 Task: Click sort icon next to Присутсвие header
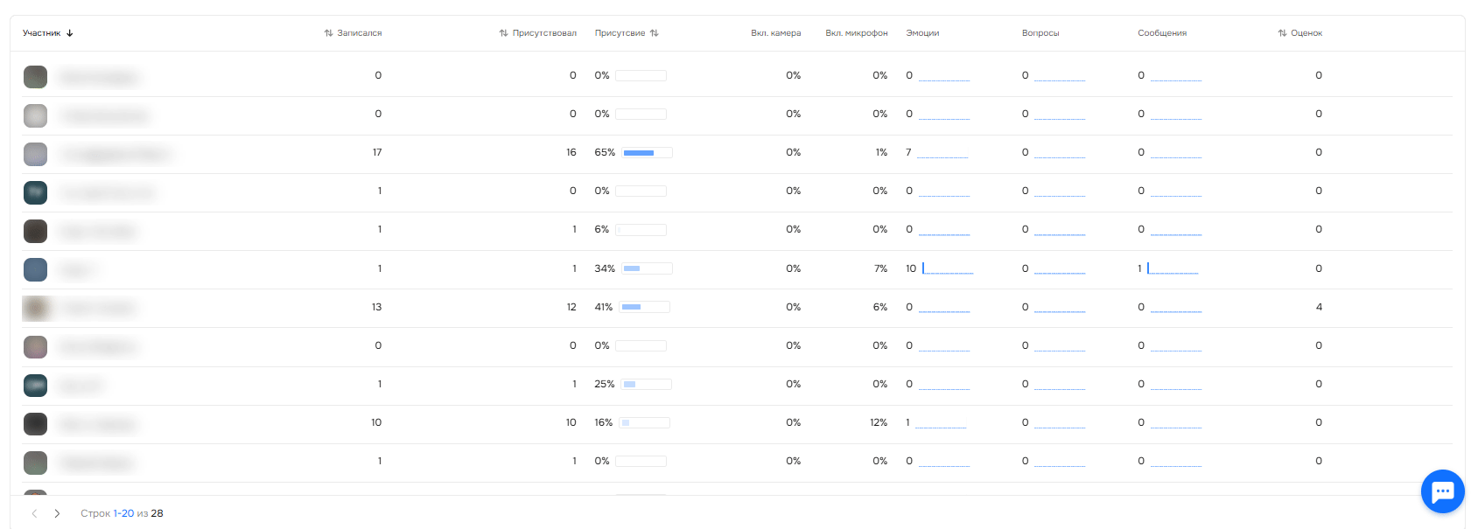coord(655,33)
